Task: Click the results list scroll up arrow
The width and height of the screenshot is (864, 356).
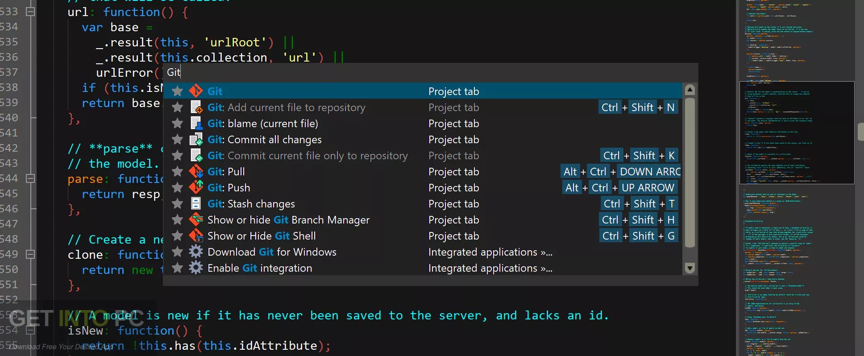Action: (690, 90)
